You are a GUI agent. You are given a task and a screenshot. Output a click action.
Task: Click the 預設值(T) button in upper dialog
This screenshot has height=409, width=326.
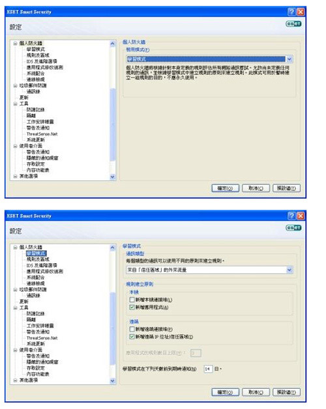(286, 188)
